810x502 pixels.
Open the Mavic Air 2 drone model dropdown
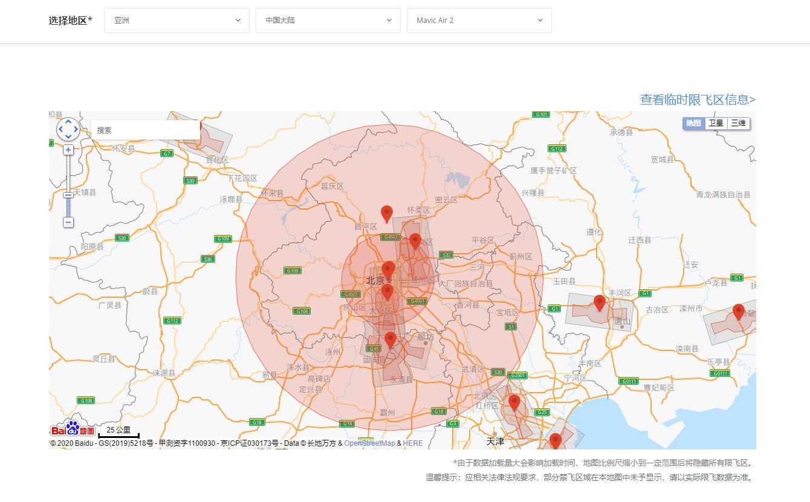[479, 20]
